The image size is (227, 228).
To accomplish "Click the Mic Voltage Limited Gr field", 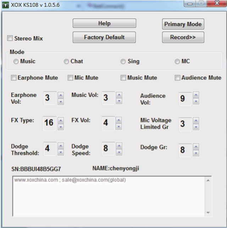I will [x=186, y=124].
